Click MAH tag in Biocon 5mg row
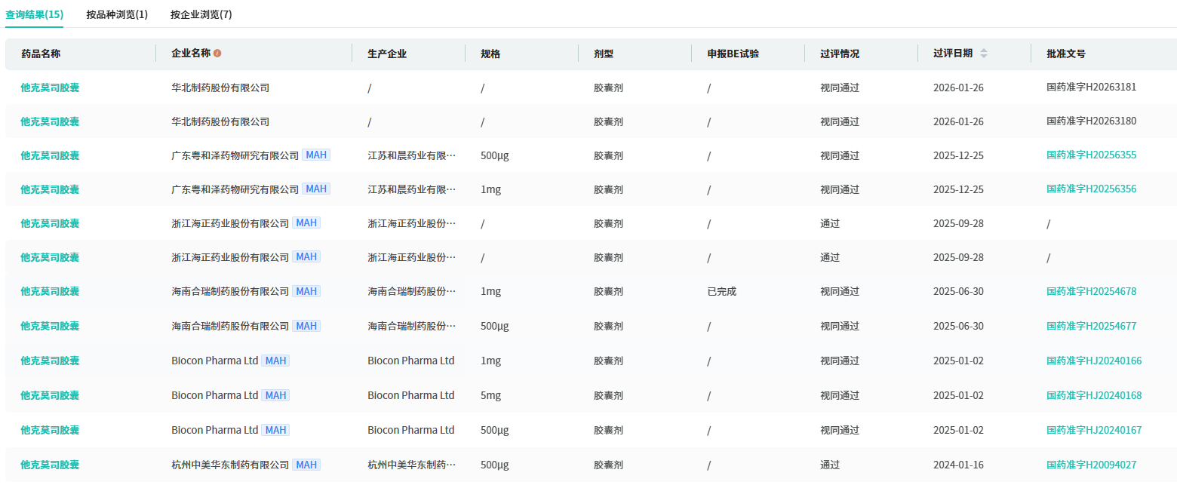1177x485 pixels. (x=275, y=395)
